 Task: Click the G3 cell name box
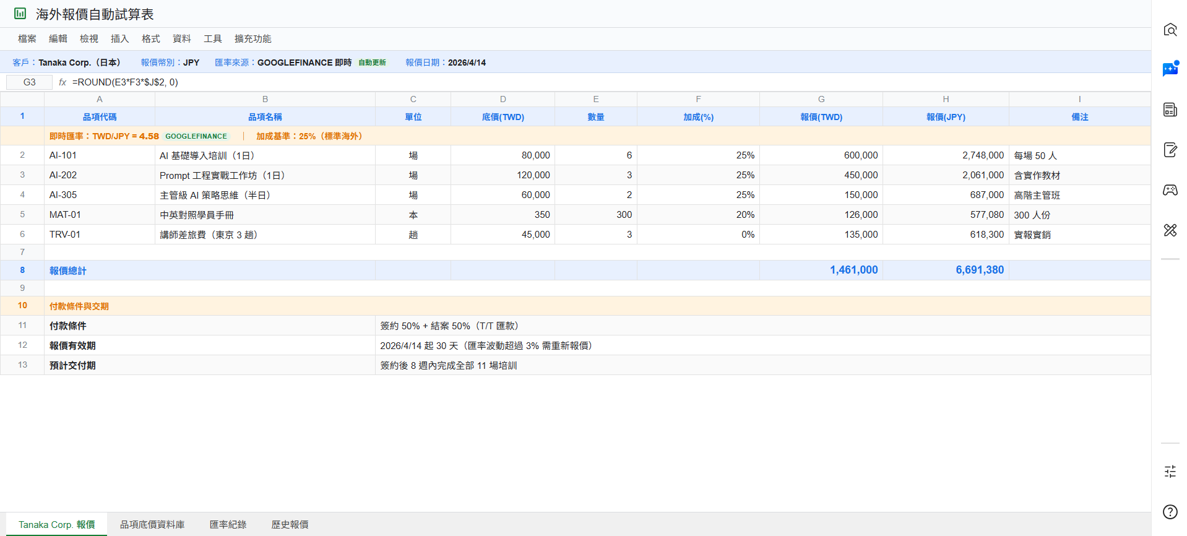[29, 82]
